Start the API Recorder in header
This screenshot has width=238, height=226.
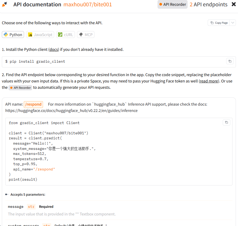(x=173, y=4)
